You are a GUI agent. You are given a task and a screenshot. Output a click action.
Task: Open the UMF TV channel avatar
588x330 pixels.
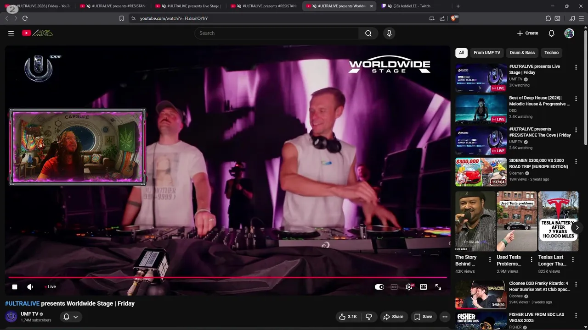[11, 317]
